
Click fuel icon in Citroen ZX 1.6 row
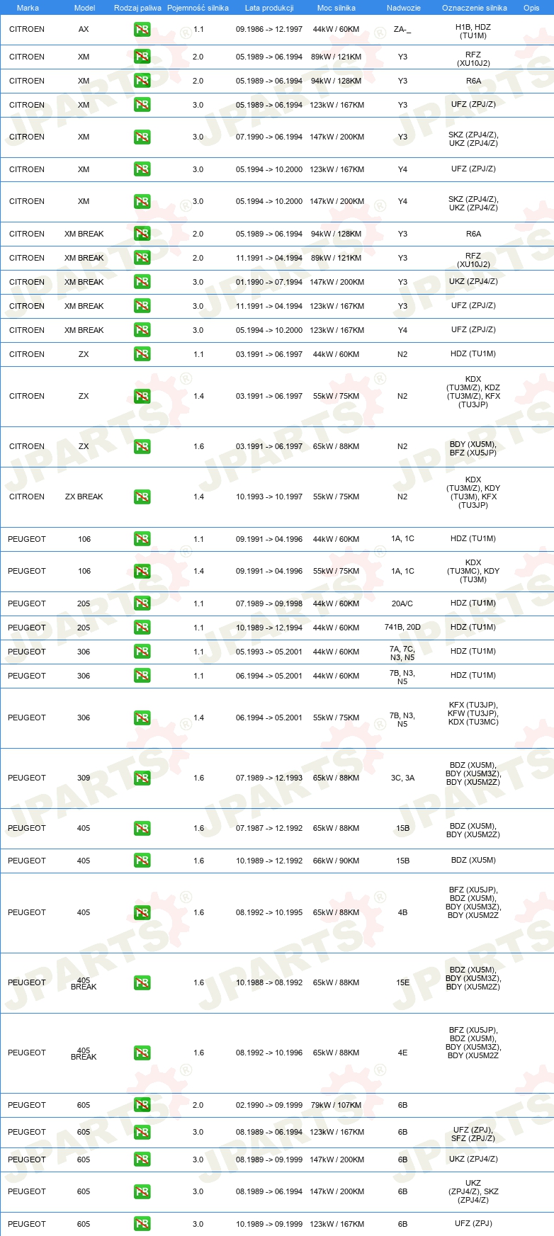(142, 447)
